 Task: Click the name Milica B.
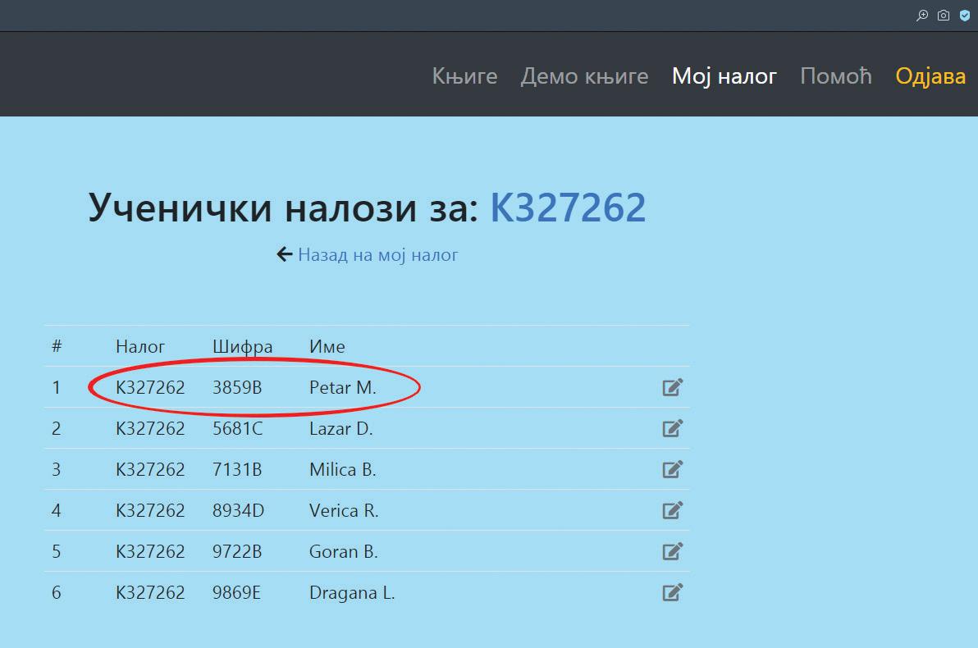coord(342,470)
